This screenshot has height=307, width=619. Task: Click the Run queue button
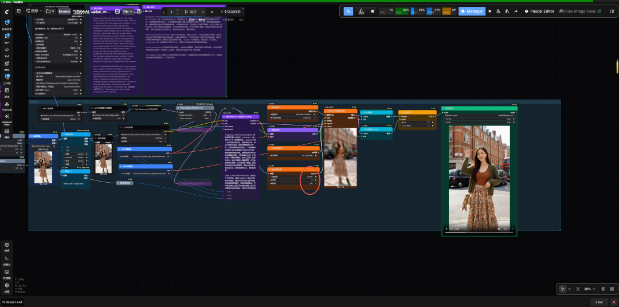[190, 12]
